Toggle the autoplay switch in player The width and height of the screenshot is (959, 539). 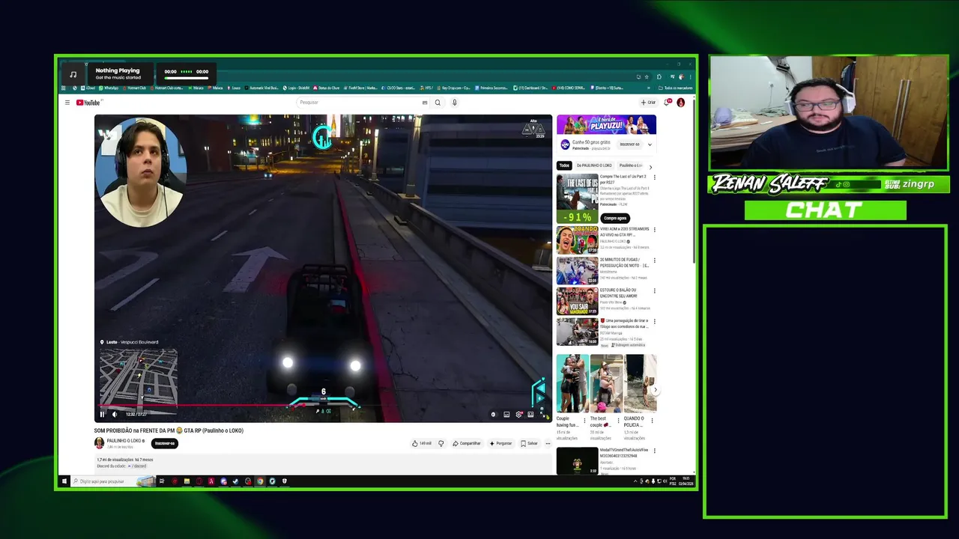coord(494,414)
